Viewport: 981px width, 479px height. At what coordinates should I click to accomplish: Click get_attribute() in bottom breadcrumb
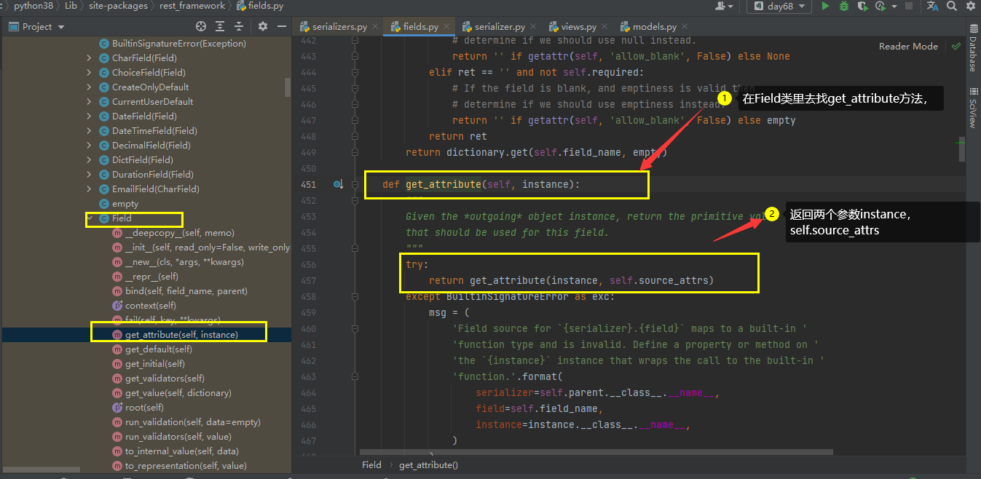(x=428, y=464)
